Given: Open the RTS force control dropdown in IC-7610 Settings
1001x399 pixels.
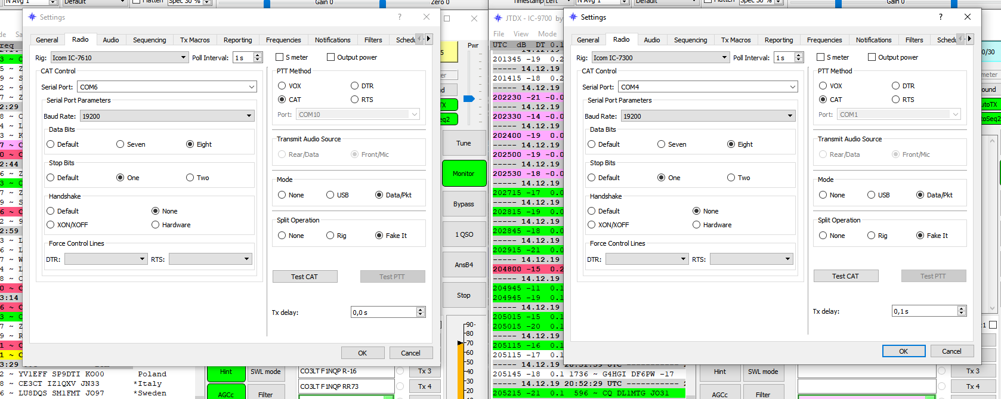Looking at the screenshot, I should (211, 259).
